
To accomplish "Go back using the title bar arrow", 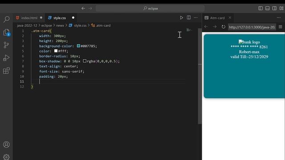I will coord(83,8).
